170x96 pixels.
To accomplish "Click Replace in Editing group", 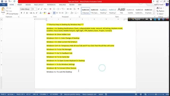I will tap(160, 11).
